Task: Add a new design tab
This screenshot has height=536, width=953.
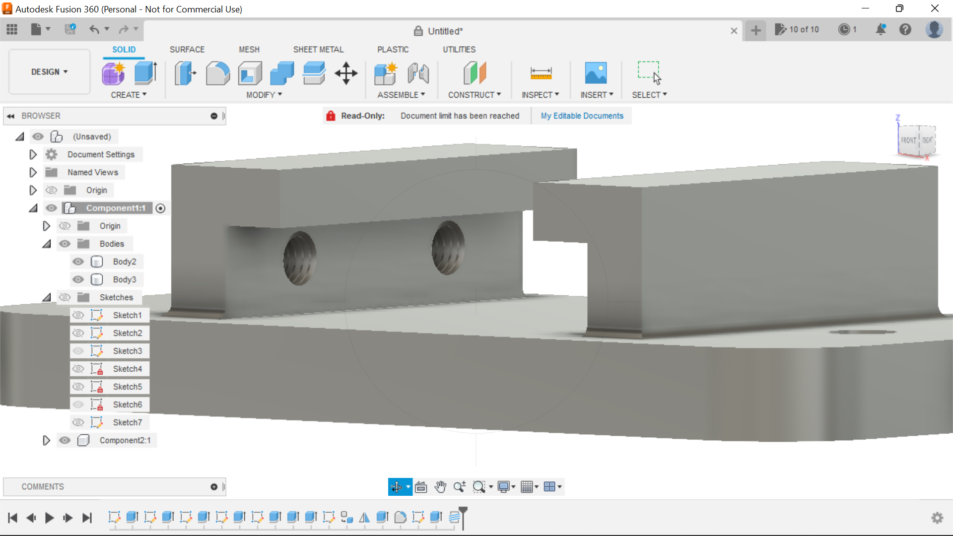Action: (756, 31)
